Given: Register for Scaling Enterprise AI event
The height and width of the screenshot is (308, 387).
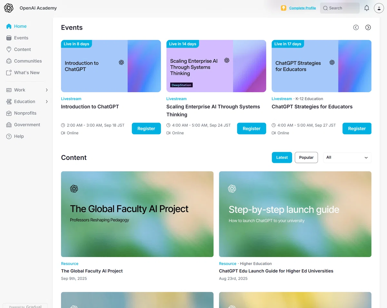Looking at the screenshot, I should (x=252, y=128).
